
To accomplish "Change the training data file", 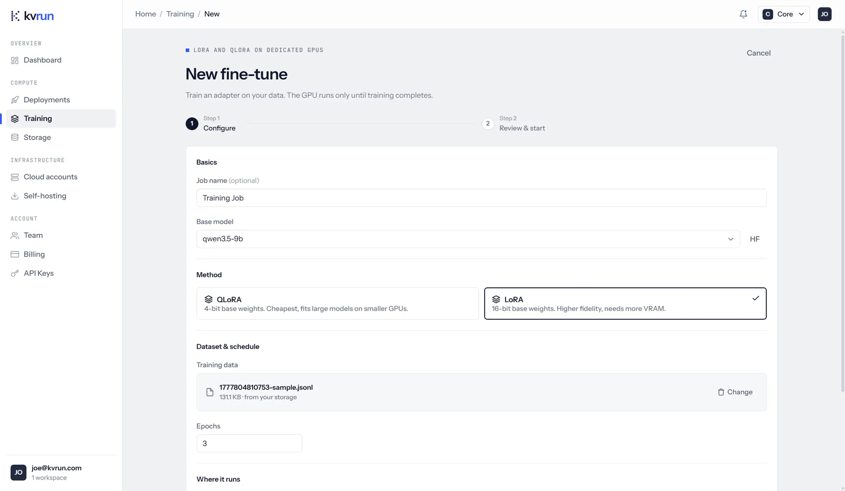I will [x=735, y=392].
